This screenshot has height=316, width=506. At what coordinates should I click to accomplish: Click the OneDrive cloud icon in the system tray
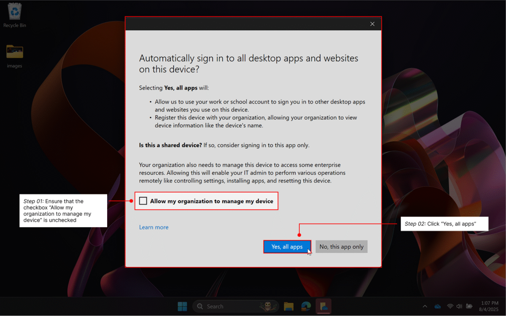(437, 306)
